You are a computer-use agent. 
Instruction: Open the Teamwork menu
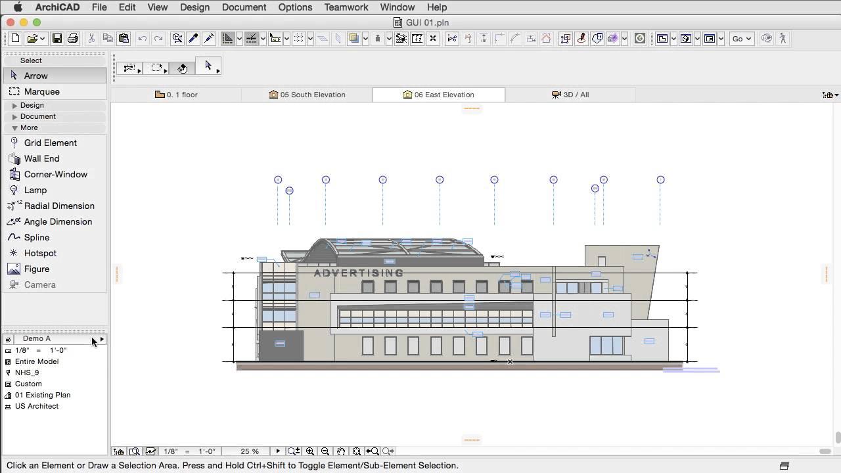tap(346, 7)
